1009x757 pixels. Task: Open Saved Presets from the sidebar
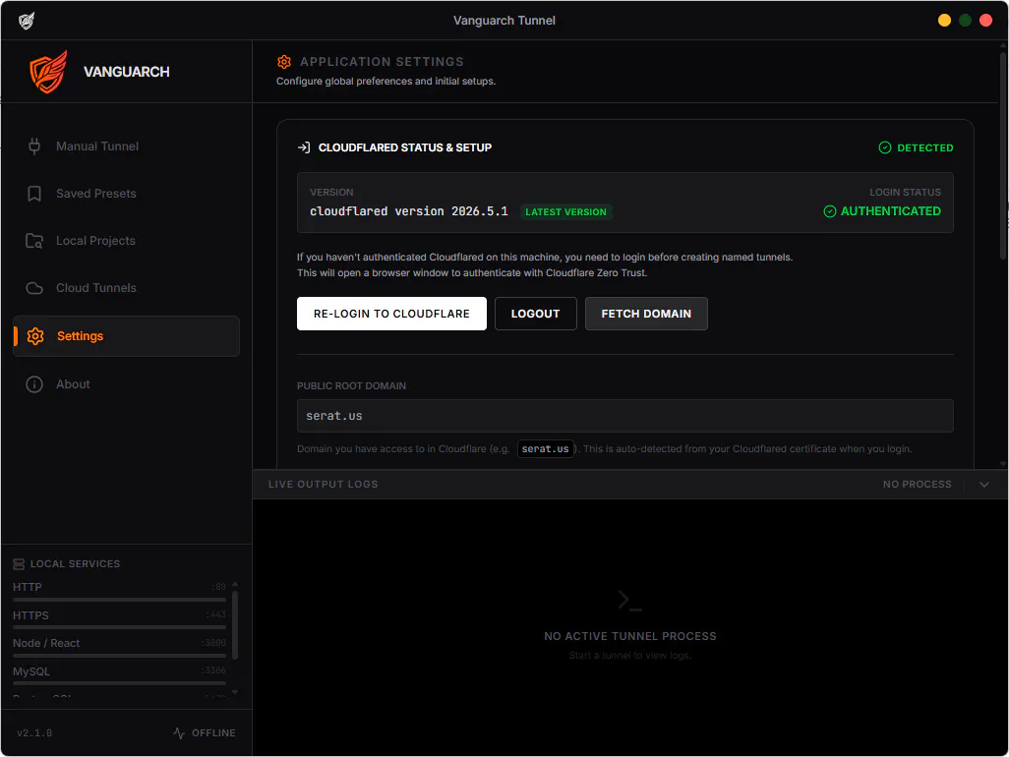126,194
